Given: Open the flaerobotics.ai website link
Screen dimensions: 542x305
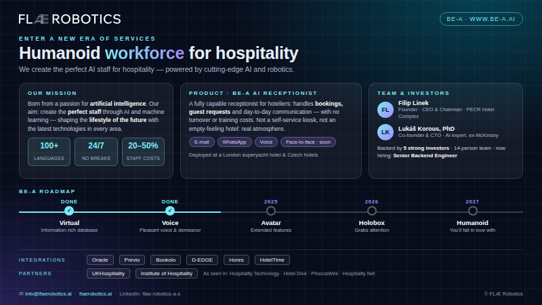Looking at the screenshot, I should click(96, 293).
